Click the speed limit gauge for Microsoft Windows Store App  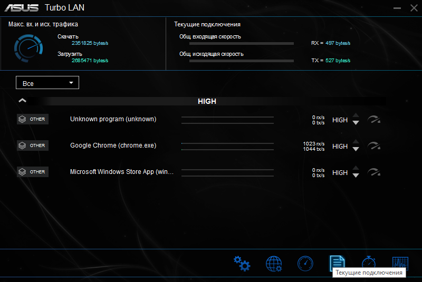point(374,172)
